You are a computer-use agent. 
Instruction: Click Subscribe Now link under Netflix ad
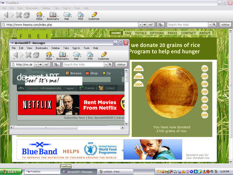[75, 118]
